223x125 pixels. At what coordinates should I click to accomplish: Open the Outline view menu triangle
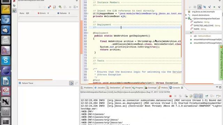[x=220, y=1]
